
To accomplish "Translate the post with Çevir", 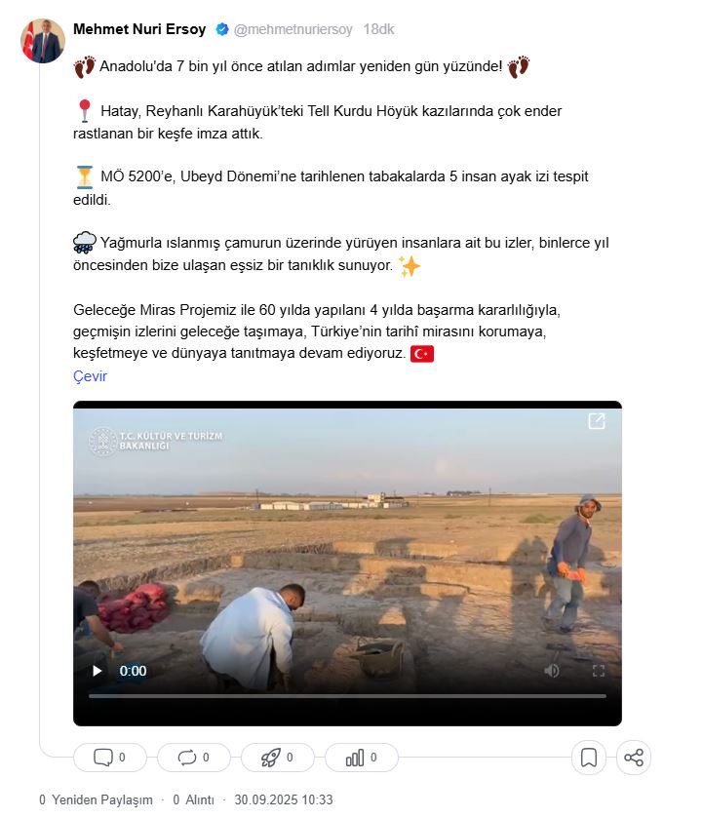I will pyautogui.click(x=90, y=376).
